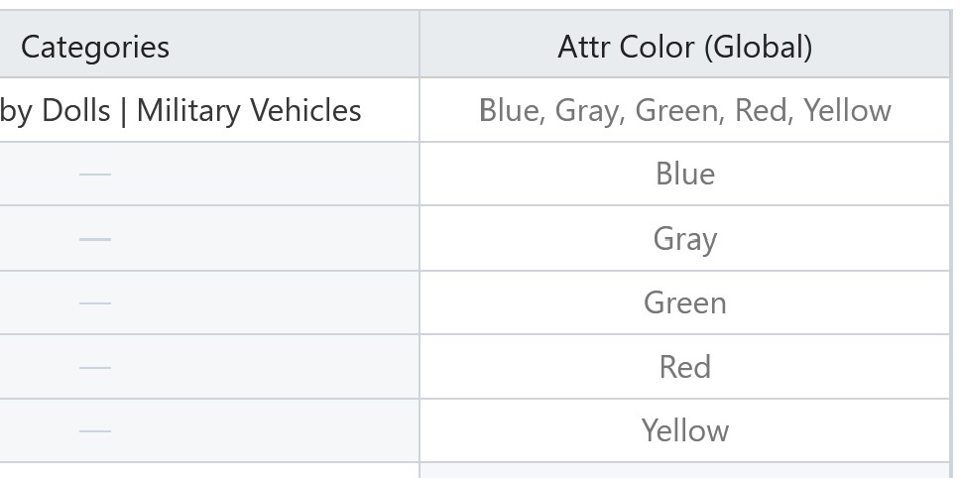The width and height of the screenshot is (960, 478).
Task: Click the empty Categories dash in Red row
Action: pyautogui.click(x=95, y=367)
